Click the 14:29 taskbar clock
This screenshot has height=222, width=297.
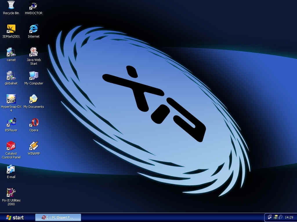[x=289, y=217]
